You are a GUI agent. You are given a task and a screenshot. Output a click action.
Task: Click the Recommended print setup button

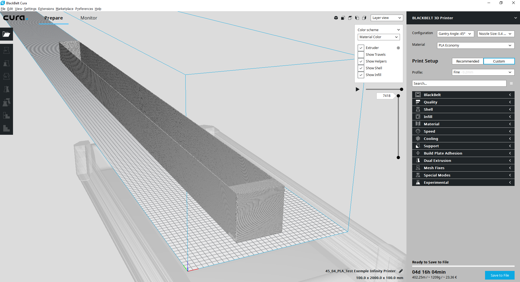[x=467, y=61]
